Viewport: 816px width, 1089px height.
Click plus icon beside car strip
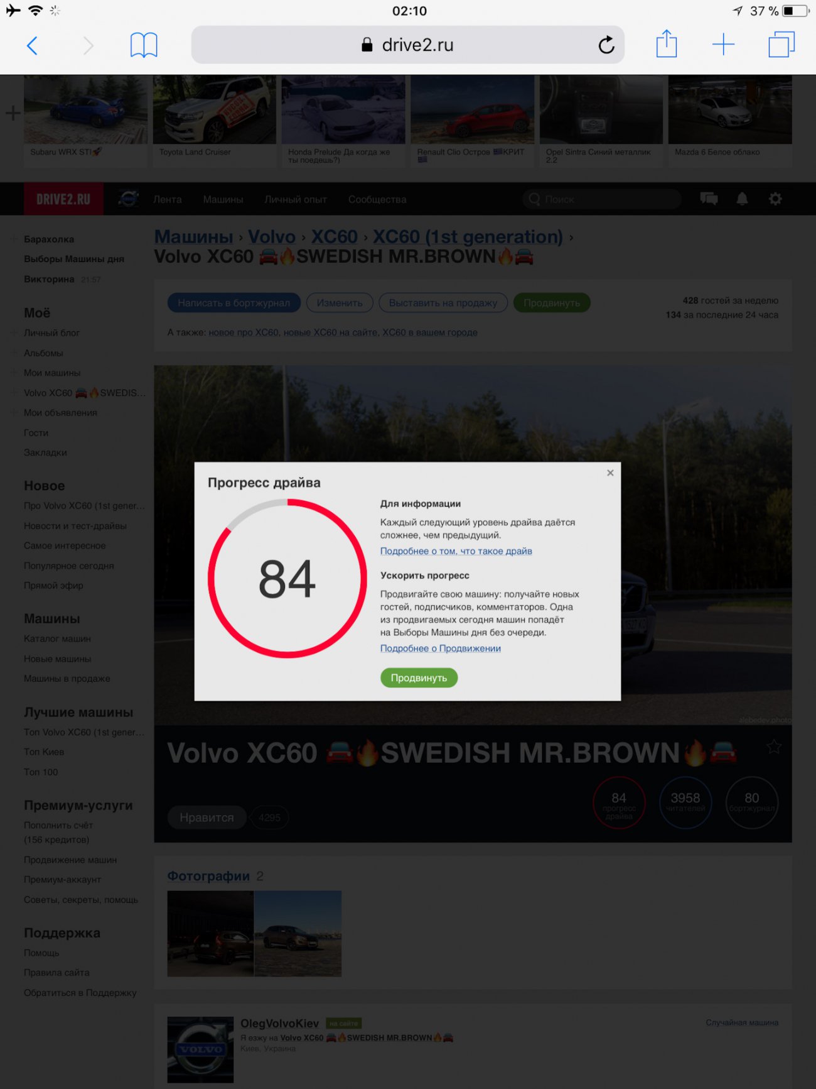pos(13,113)
